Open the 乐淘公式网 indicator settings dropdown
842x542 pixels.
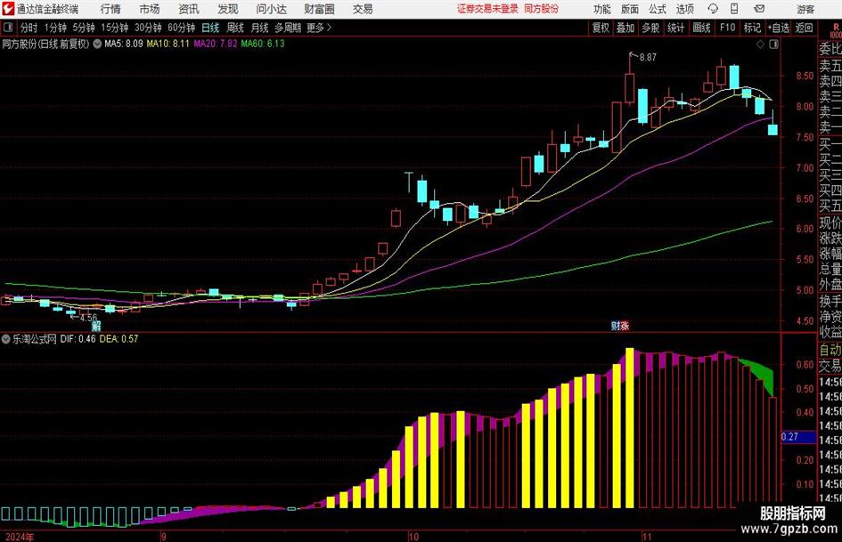click(6, 339)
